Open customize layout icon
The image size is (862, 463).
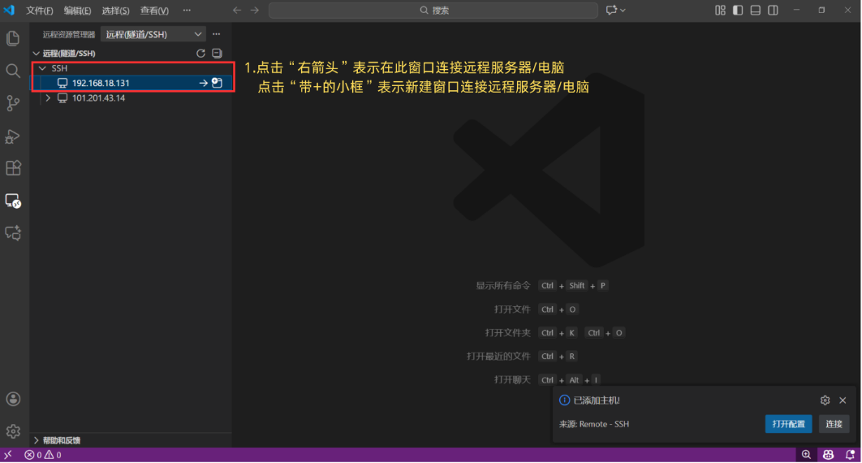[720, 10]
